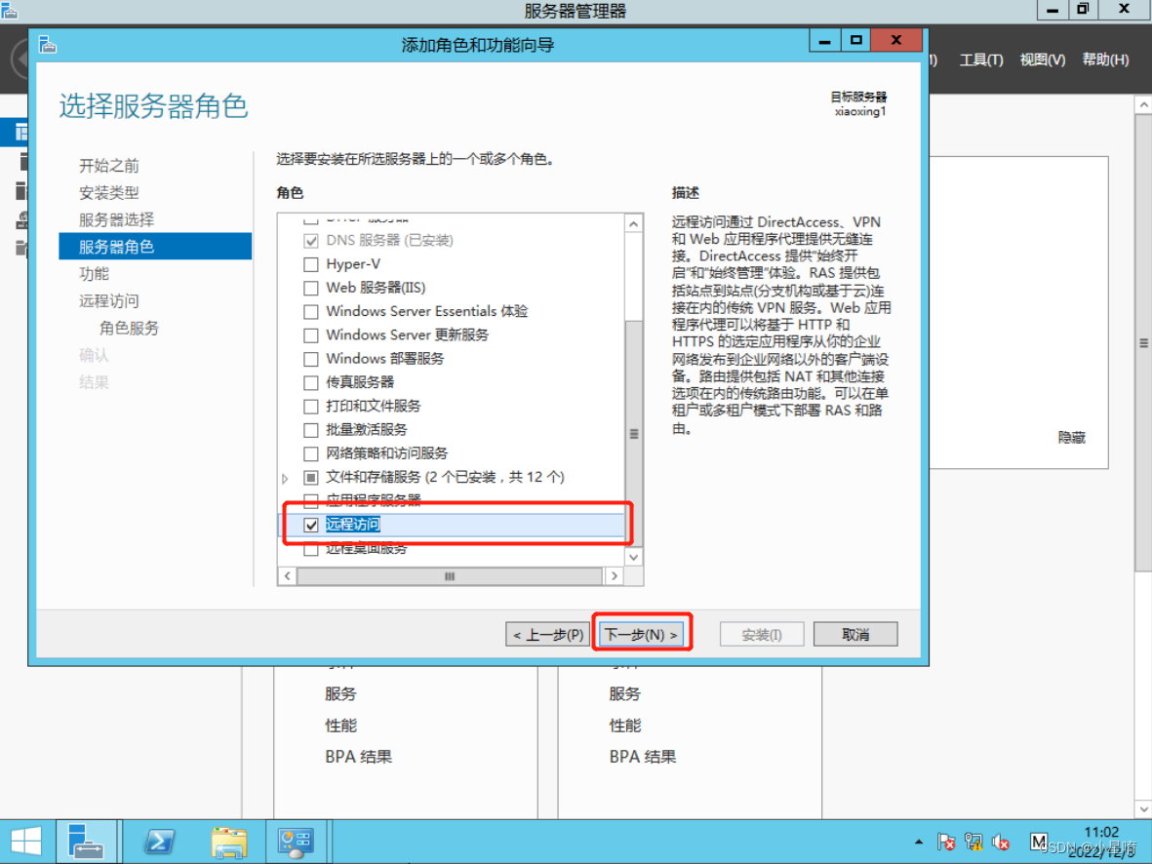Toggle the 文件和存储服务 checkbox
The height and width of the screenshot is (864, 1152).
311,478
